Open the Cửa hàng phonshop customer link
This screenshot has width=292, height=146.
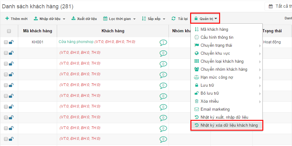[76, 42]
